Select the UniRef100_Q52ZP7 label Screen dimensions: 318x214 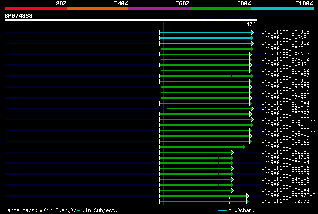(x=285, y=114)
